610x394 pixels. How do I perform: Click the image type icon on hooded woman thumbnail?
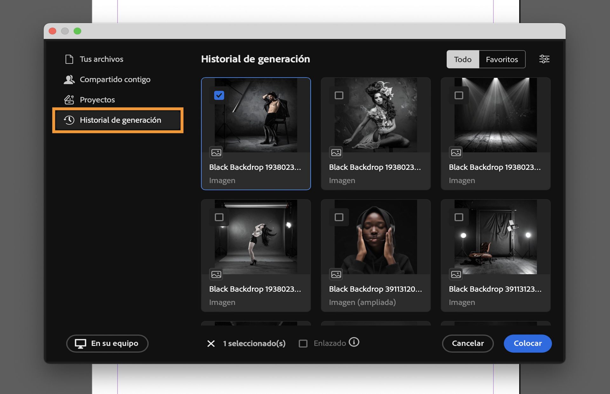[336, 274]
